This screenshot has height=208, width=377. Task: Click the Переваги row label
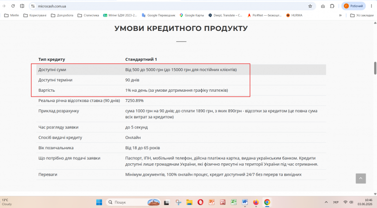click(48, 175)
